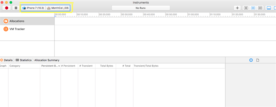The height and width of the screenshot is (107, 276).
Task: Click the Pause button in toolbar
Action: click(16, 8)
